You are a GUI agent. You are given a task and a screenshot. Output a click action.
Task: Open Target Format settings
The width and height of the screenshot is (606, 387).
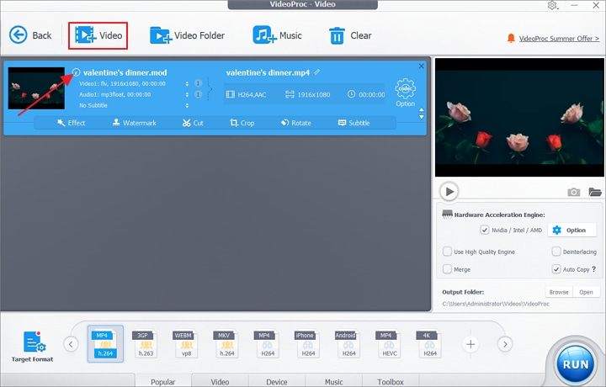[33, 347]
